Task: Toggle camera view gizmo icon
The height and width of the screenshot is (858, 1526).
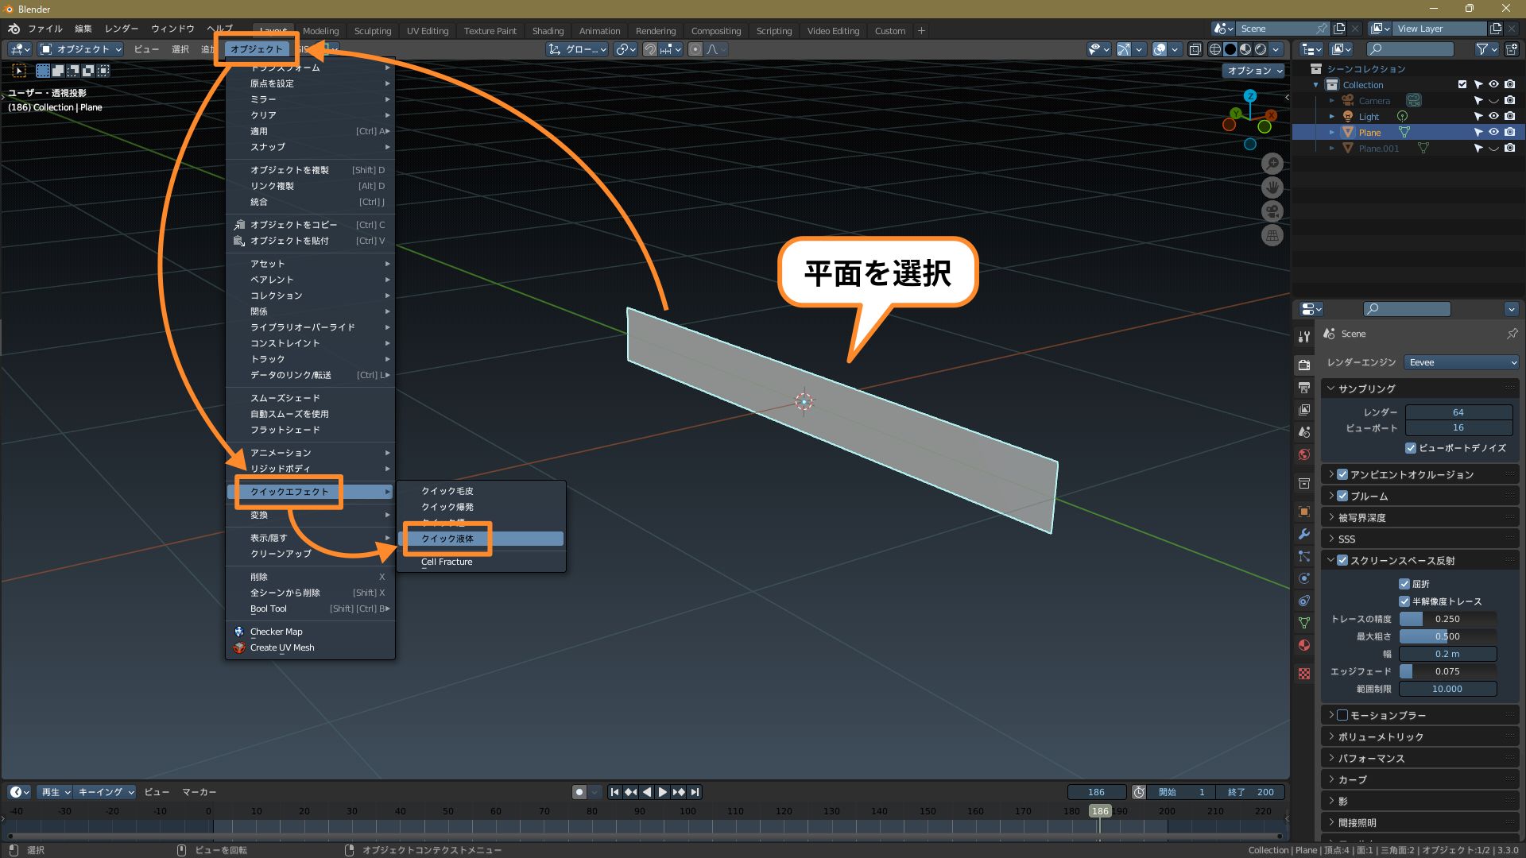Action: point(1272,211)
